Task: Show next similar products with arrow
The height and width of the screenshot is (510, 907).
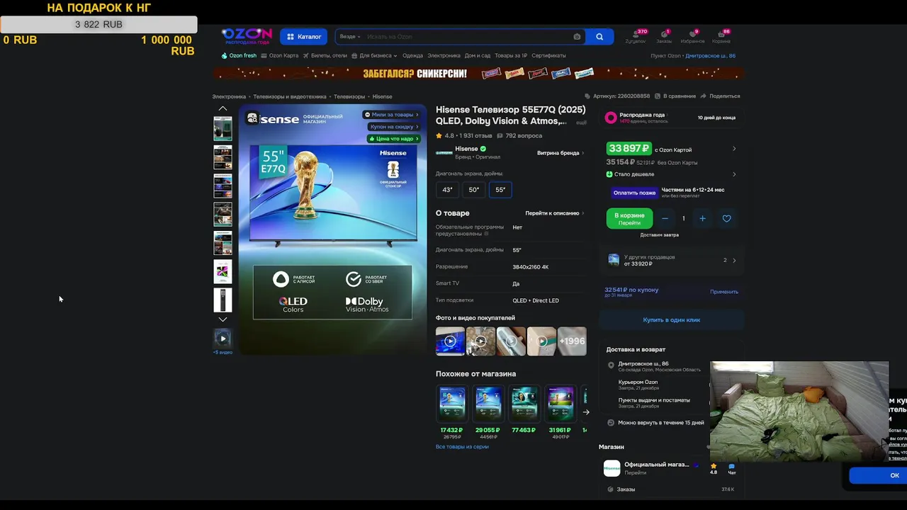Action: pyautogui.click(x=586, y=412)
